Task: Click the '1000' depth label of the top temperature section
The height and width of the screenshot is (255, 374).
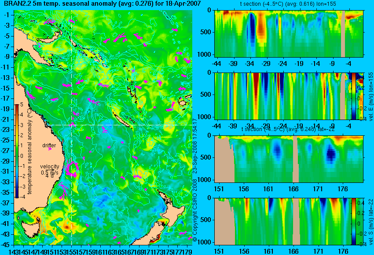Action: click(205, 55)
